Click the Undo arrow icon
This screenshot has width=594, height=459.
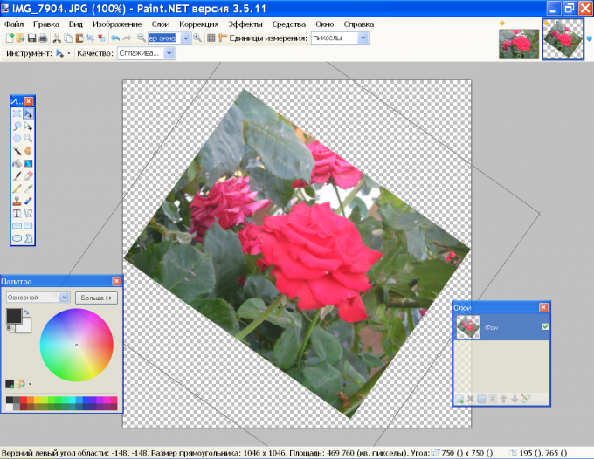[x=115, y=38]
